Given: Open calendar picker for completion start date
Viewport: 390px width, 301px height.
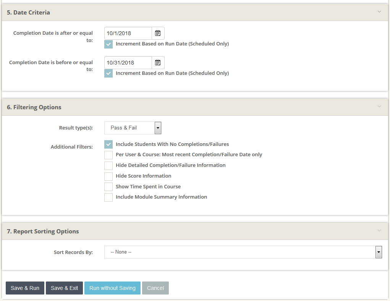Looking at the screenshot, I should [158, 33].
